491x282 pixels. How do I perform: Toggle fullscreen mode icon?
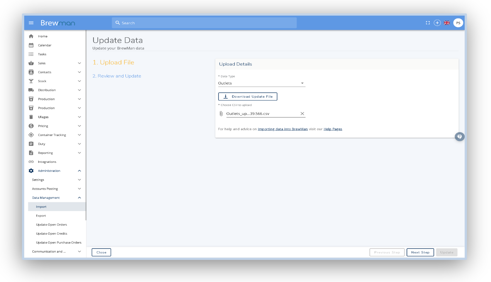point(428,23)
